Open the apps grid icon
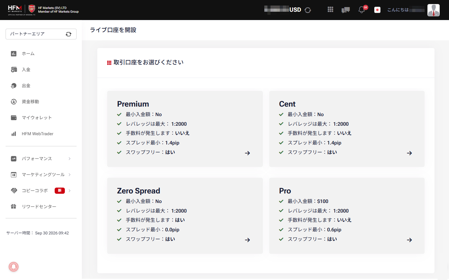 pos(330,10)
